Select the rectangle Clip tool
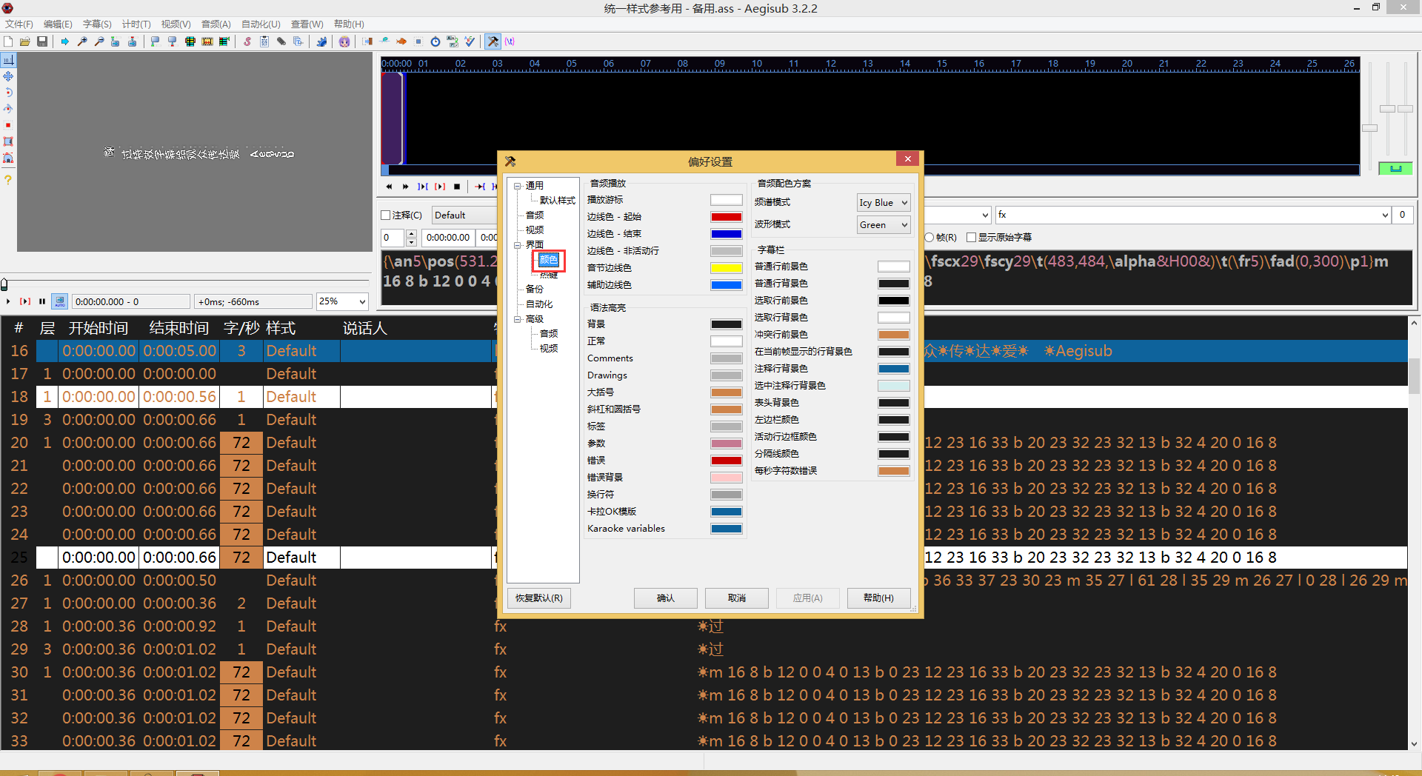The image size is (1422, 776). [8, 141]
